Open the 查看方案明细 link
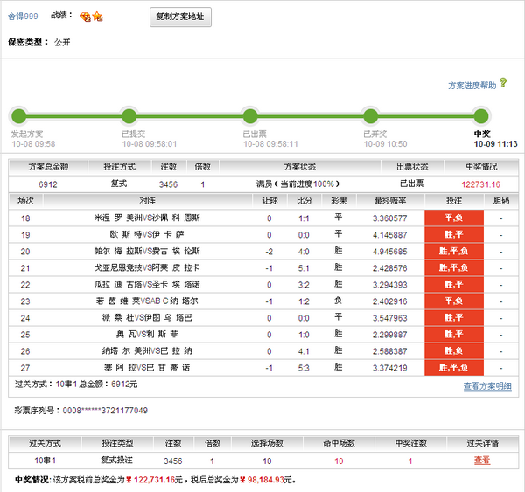Viewport: 525px width, 492px height. pyautogui.click(x=486, y=386)
